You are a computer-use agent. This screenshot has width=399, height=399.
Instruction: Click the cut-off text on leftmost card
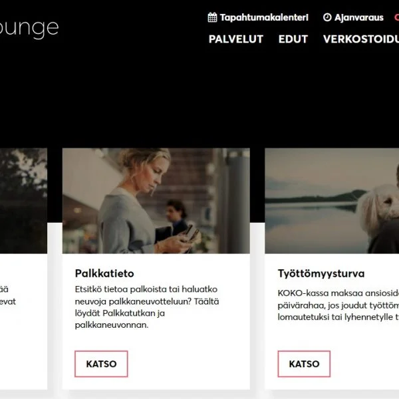(8, 295)
